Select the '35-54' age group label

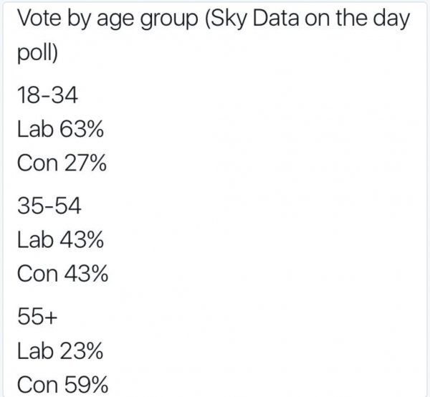(x=49, y=206)
